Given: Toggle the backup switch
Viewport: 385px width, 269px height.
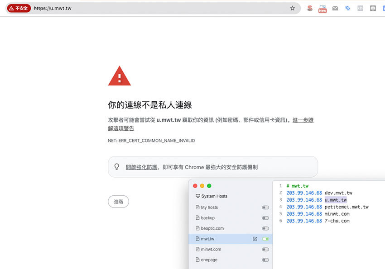Looking at the screenshot, I should tap(265, 218).
